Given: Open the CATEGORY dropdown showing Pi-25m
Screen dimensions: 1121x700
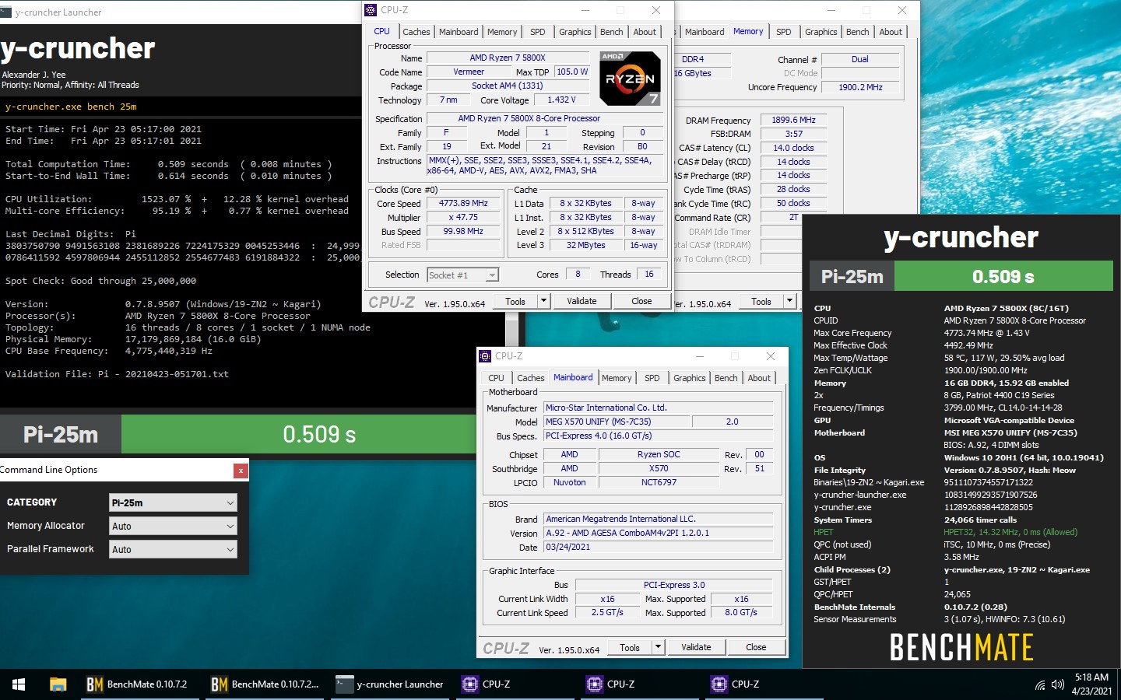Looking at the screenshot, I should click(x=173, y=502).
